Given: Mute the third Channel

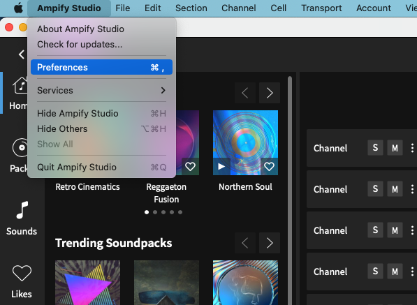Looking at the screenshot, I should pos(395,230).
